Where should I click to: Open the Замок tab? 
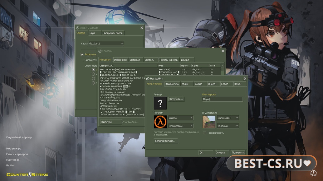pyautogui.click(x=240, y=84)
